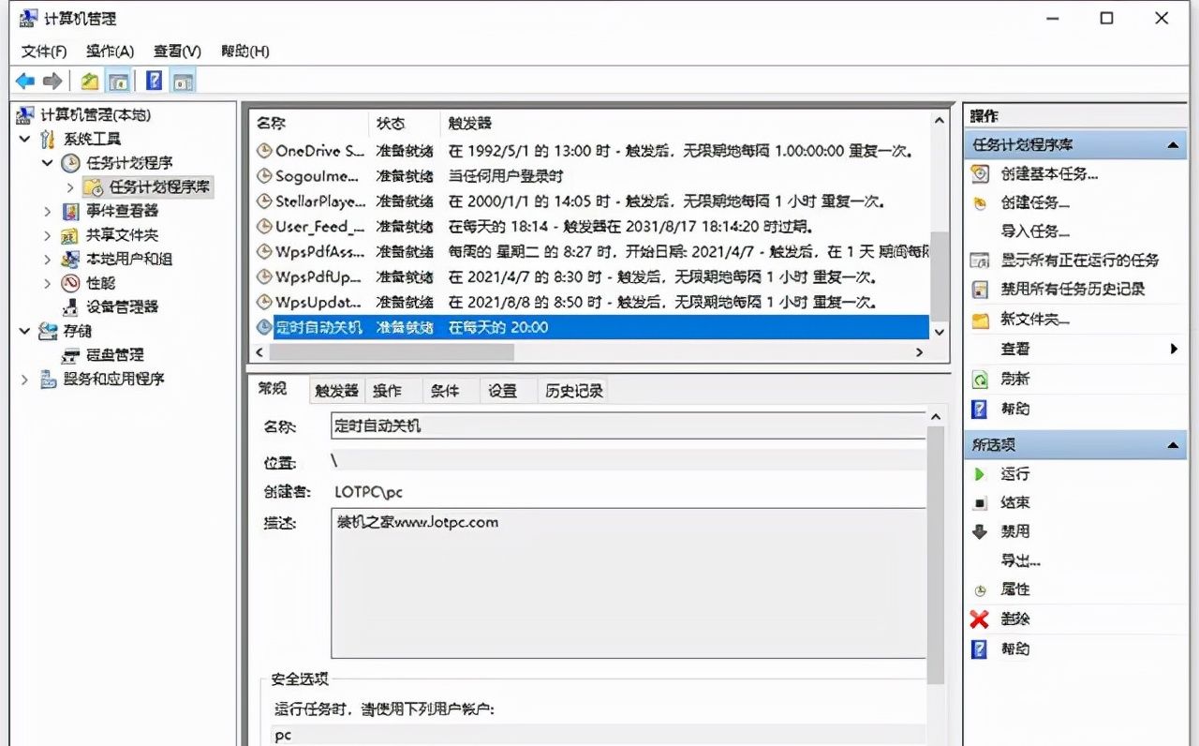Sort by the 触发器 column header
This screenshot has height=746, width=1199.
click(x=685, y=123)
